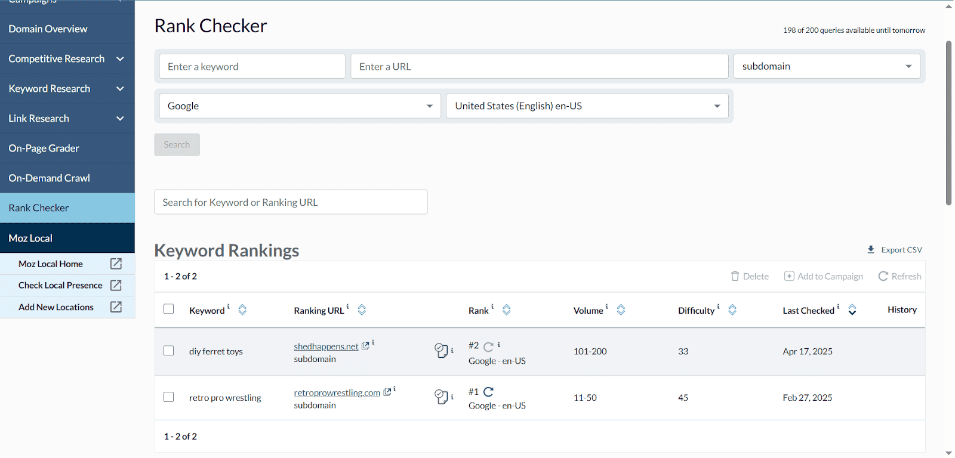Screen dimensions: 955x458
Task: Refresh rank for diy ferret toys
Action: (488, 346)
